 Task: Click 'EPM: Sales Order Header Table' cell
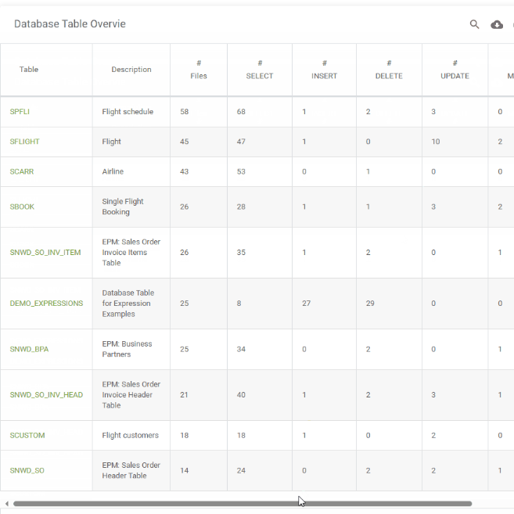(x=131, y=470)
